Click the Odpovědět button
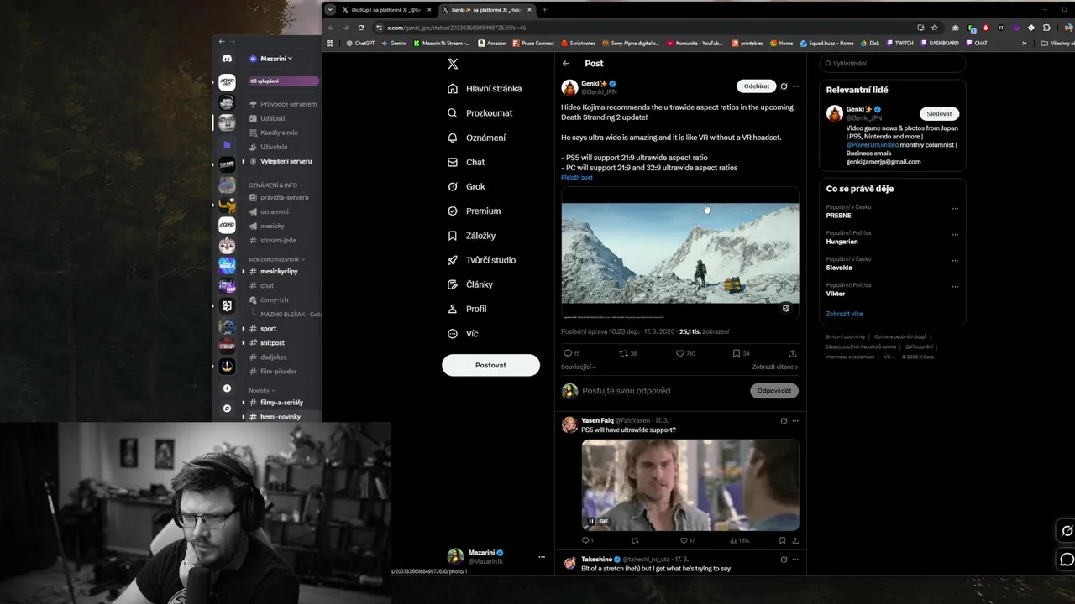The height and width of the screenshot is (604, 1075). click(773, 391)
